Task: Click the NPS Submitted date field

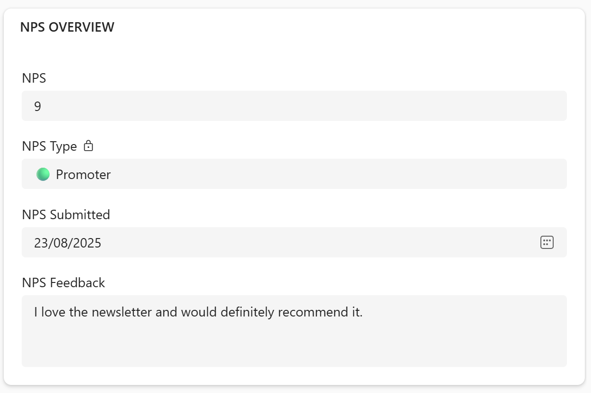Action: tap(284, 242)
